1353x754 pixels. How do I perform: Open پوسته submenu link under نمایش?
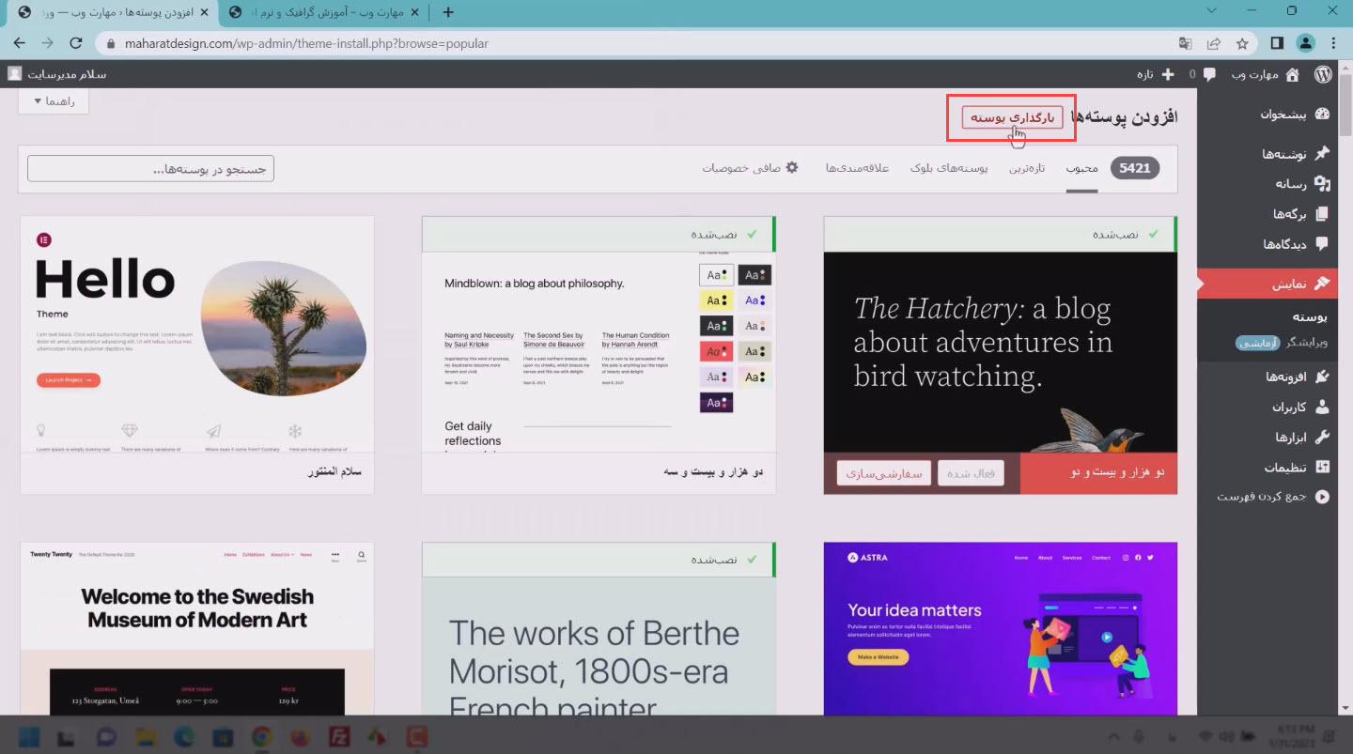click(x=1309, y=316)
